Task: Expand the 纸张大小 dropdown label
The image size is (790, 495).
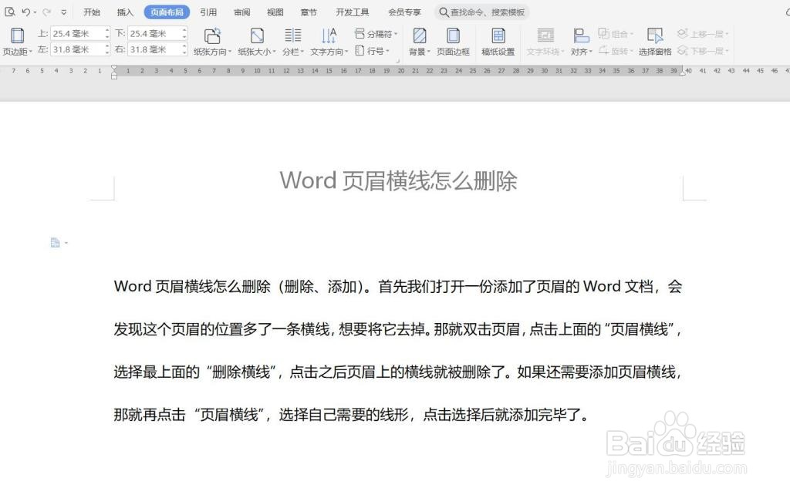Action: point(257,52)
